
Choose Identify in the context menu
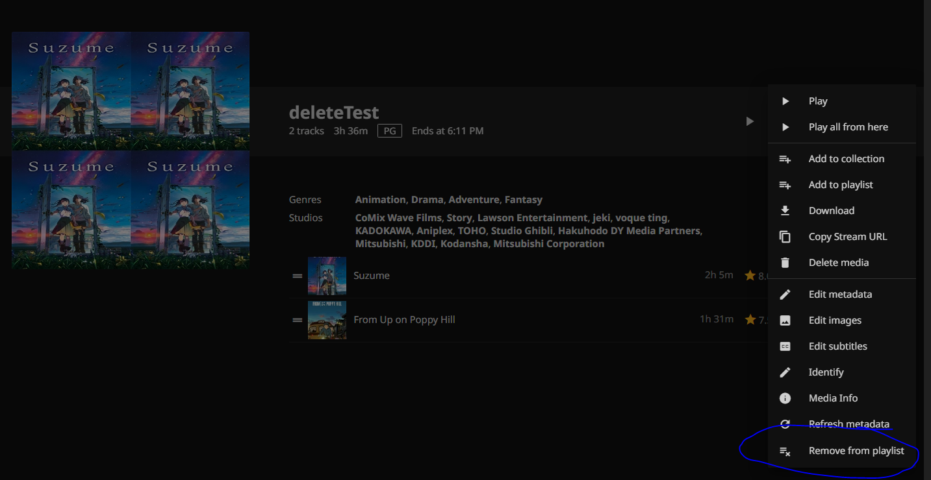click(826, 372)
